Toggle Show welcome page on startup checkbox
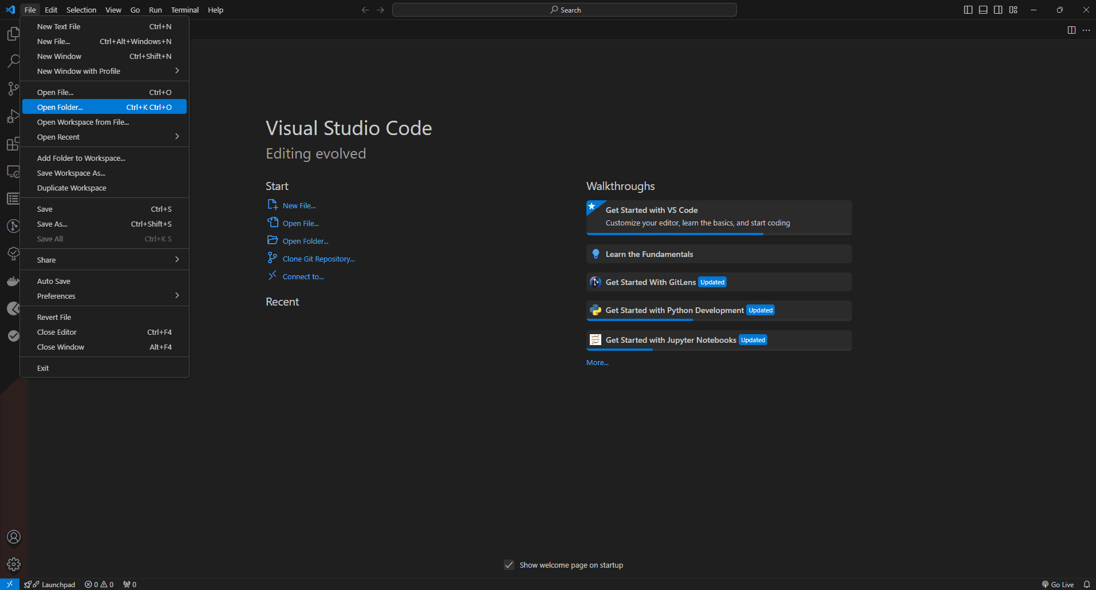This screenshot has width=1096, height=590. click(x=509, y=565)
